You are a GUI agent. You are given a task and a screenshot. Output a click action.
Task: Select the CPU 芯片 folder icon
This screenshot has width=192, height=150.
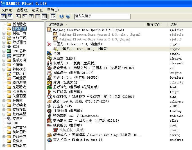tap(9, 51)
